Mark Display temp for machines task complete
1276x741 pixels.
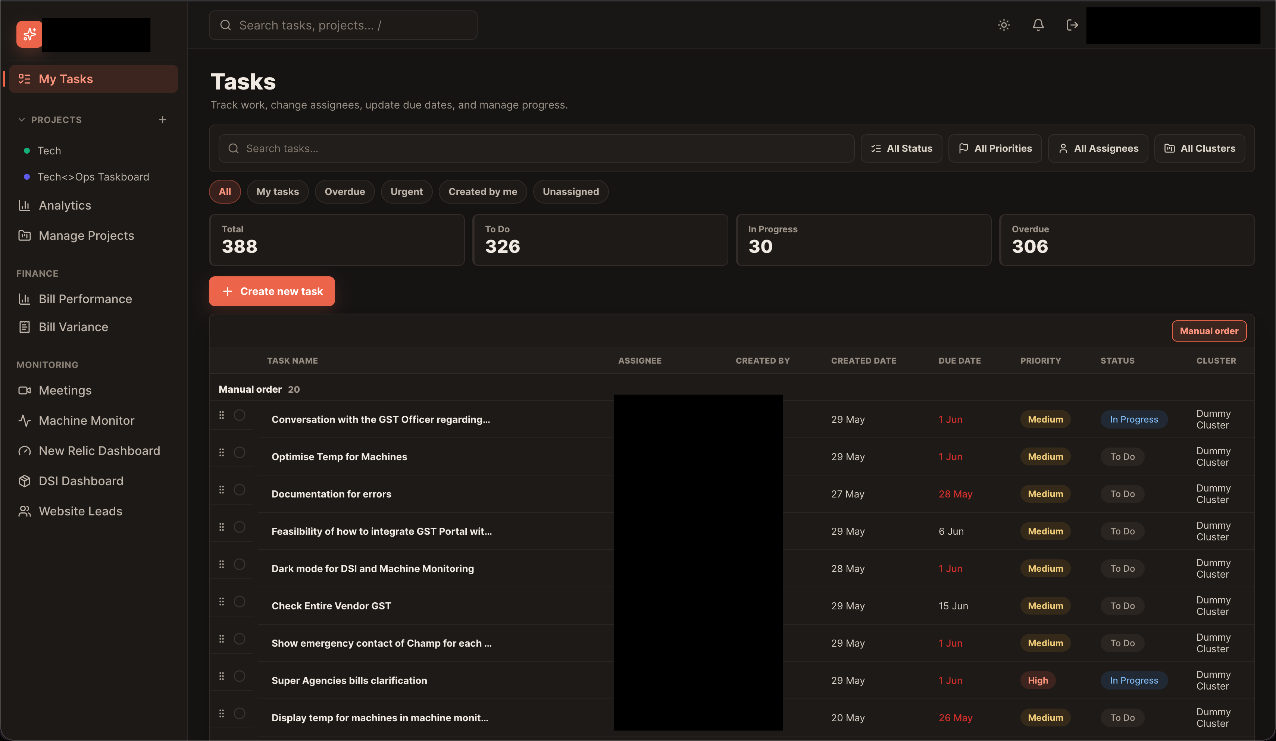240,713
